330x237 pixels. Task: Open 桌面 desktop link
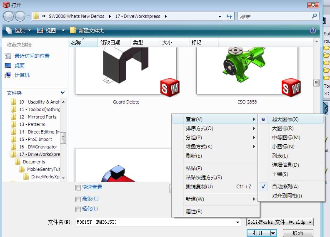tap(19, 66)
